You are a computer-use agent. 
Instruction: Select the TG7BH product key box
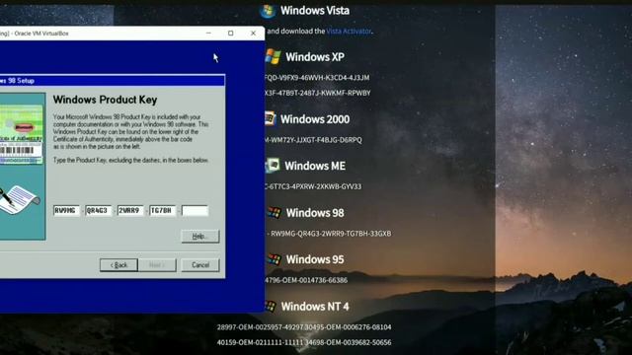tap(163, 210)
